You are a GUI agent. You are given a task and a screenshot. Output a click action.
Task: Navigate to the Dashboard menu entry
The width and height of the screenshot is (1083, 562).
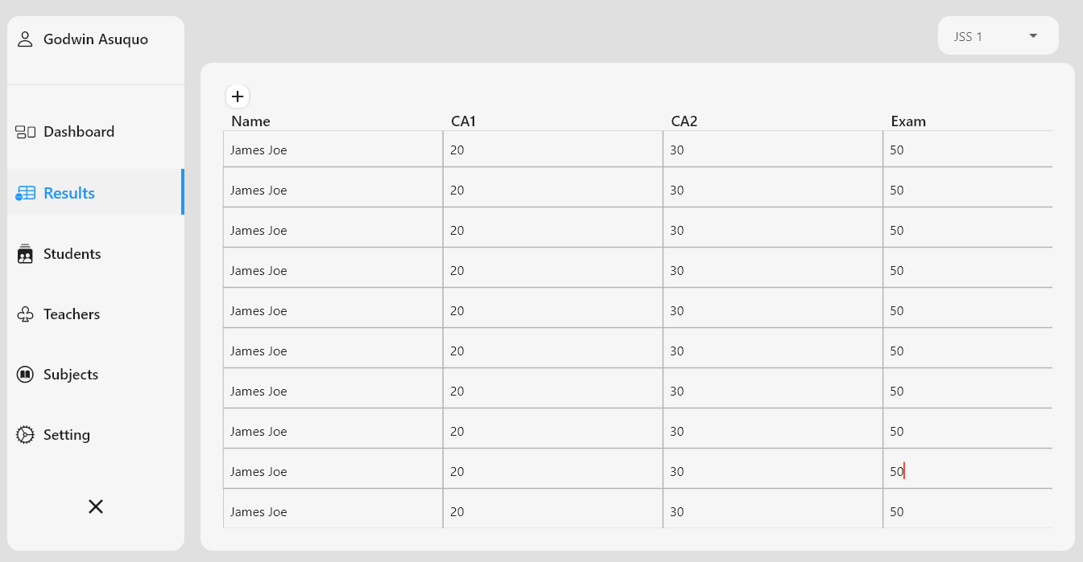[78, 131]
